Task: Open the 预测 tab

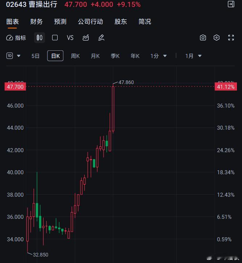Action: pyautogui.click(x=60, y=22)
